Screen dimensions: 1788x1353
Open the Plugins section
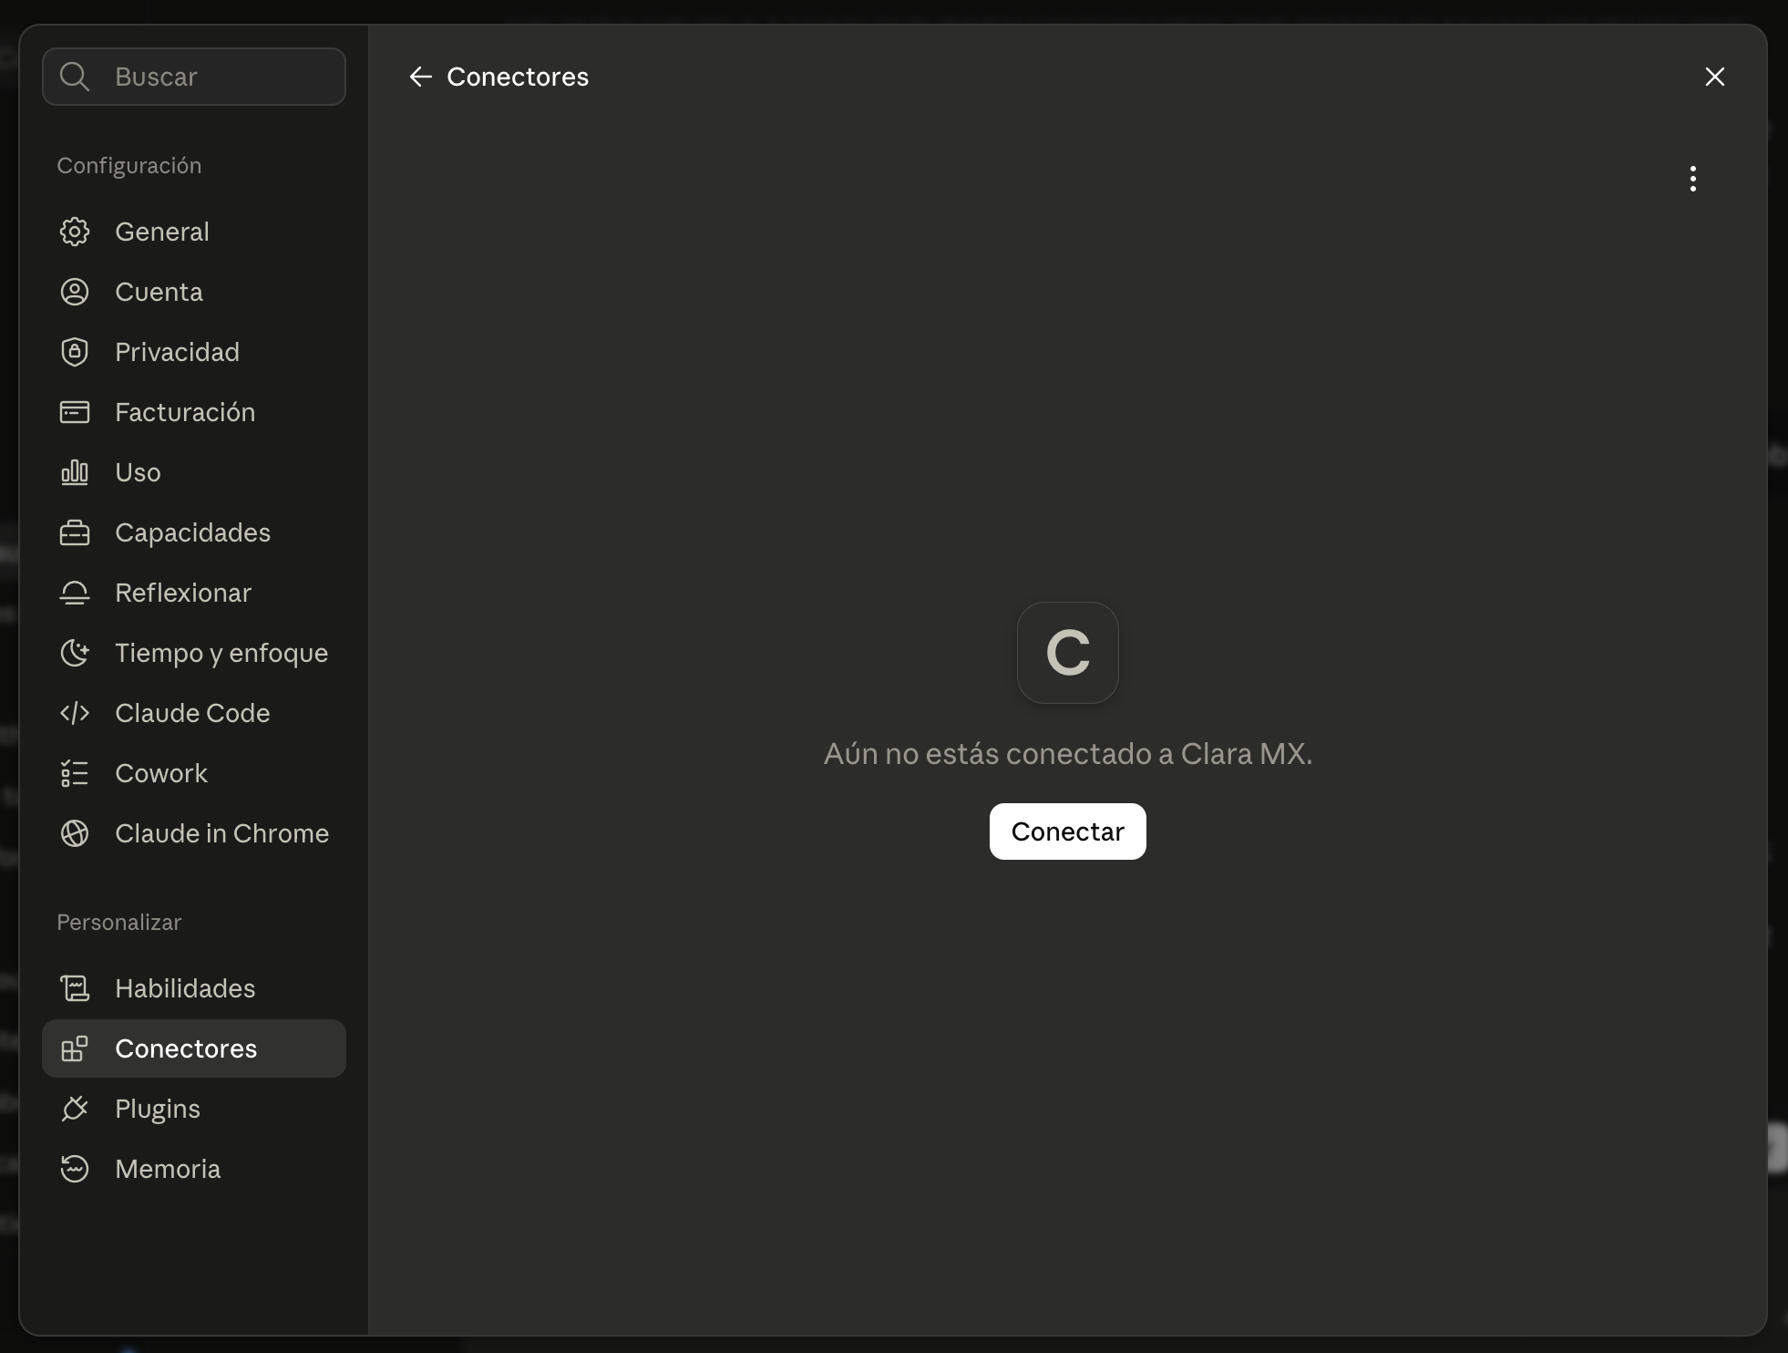tap(194, 1109)
